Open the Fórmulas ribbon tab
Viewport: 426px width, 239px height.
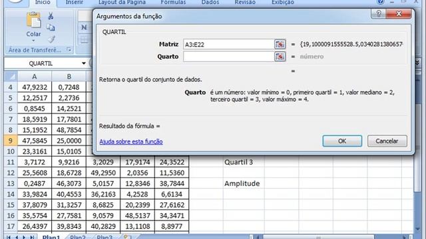click(173, 3)
